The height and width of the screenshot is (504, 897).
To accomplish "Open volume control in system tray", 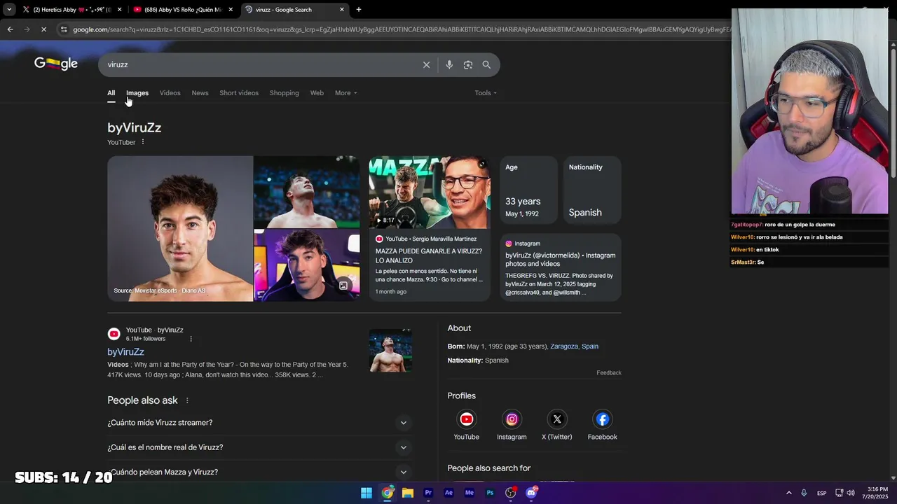I will point(851,493).
